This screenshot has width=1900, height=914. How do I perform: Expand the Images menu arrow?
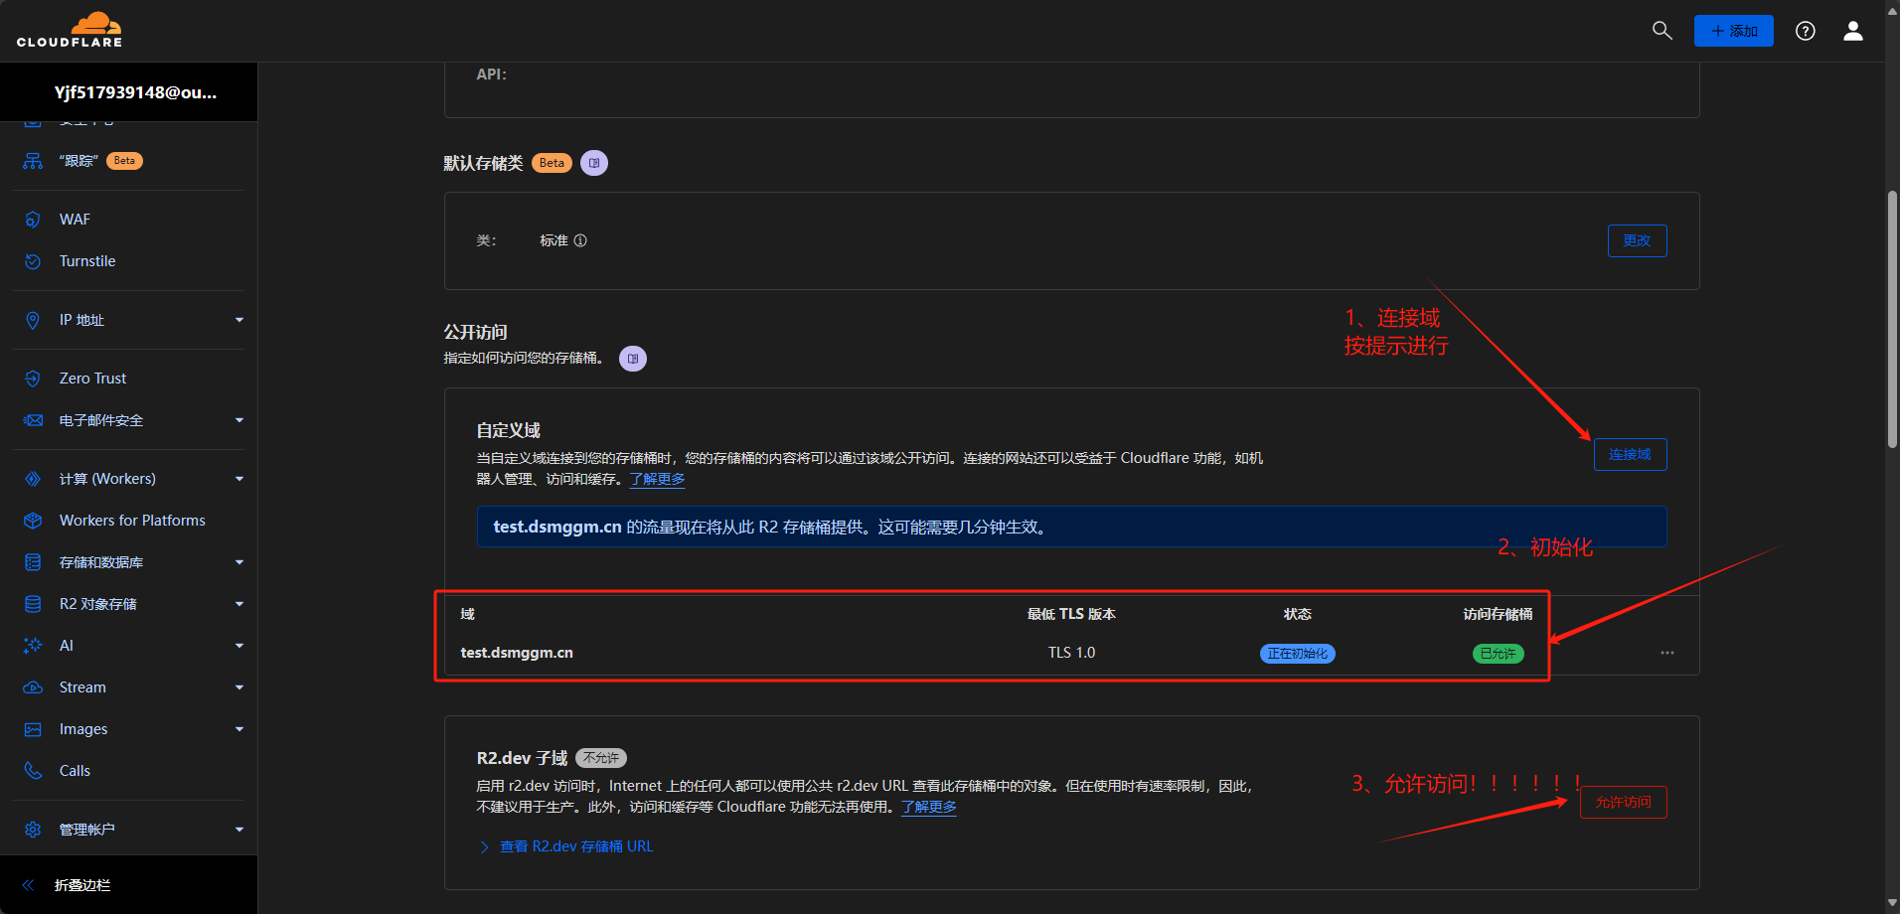(x=239, y=729)
